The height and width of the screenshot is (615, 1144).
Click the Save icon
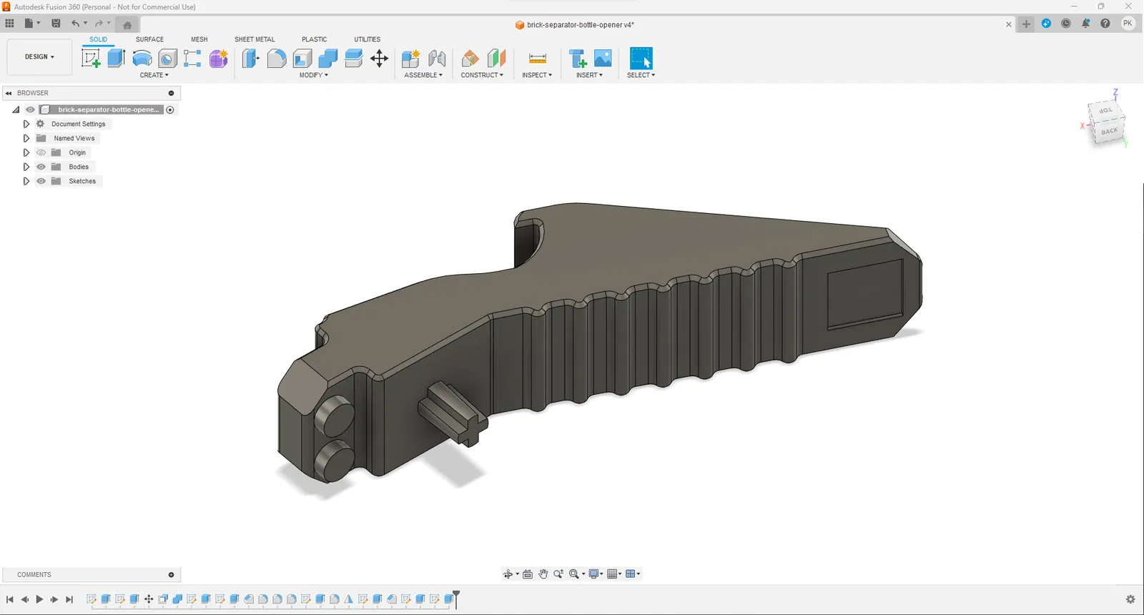coord(56,24)
